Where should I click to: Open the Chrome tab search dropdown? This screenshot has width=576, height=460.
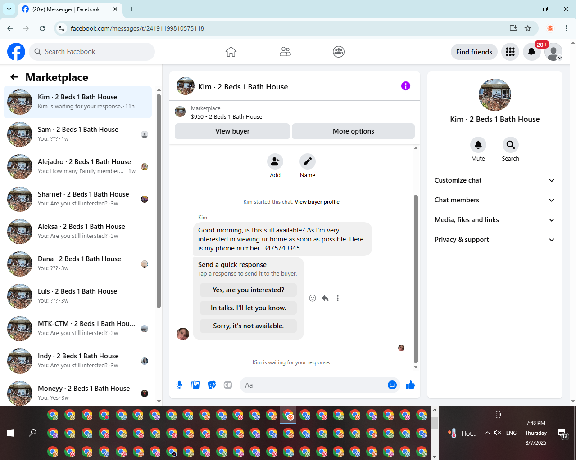9,9
